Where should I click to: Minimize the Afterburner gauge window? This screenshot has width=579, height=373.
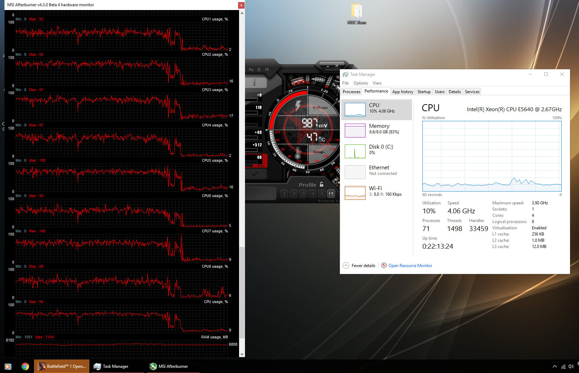point(327,65)
